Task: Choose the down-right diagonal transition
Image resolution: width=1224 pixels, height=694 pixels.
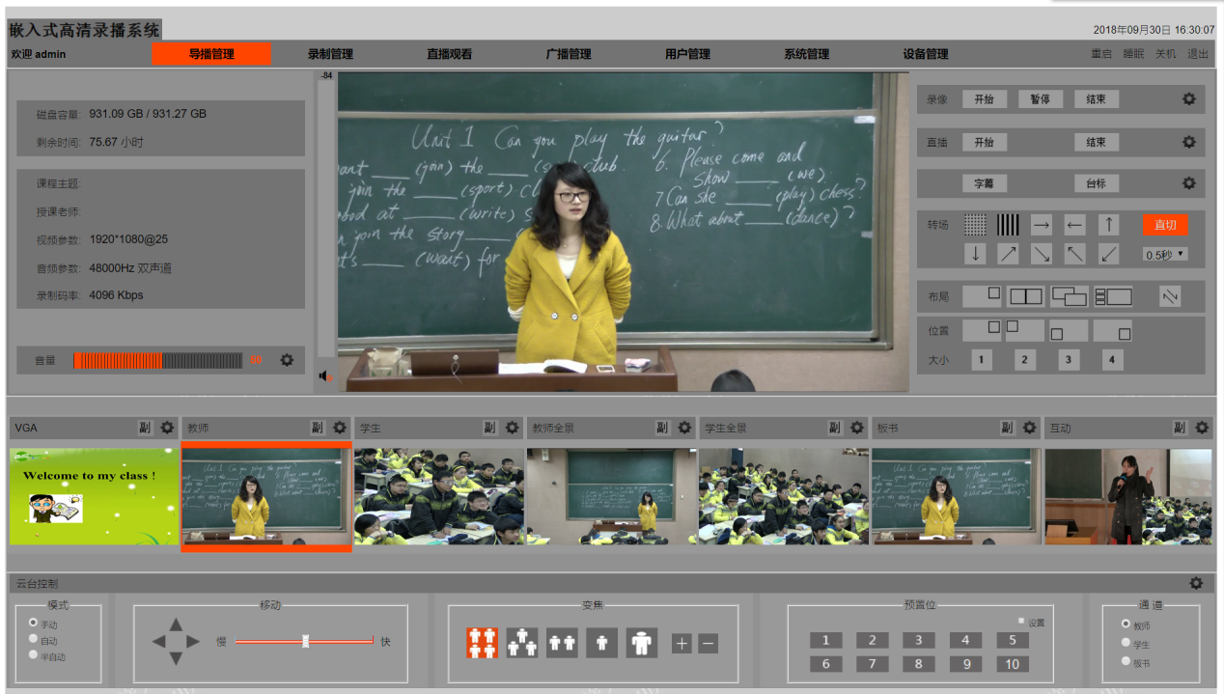Action: [x=1041, y=254]
